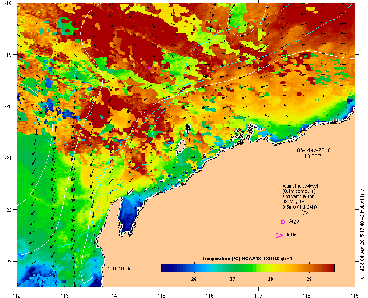Click the cyan bathymetry line legend sample

[x=117, y=273]
